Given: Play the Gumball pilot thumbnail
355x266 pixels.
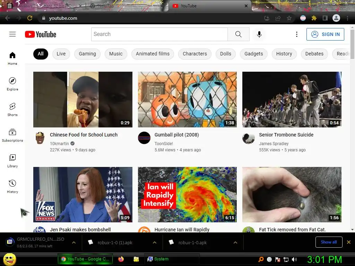Looking at the screenshot, I should pos(187,99).
